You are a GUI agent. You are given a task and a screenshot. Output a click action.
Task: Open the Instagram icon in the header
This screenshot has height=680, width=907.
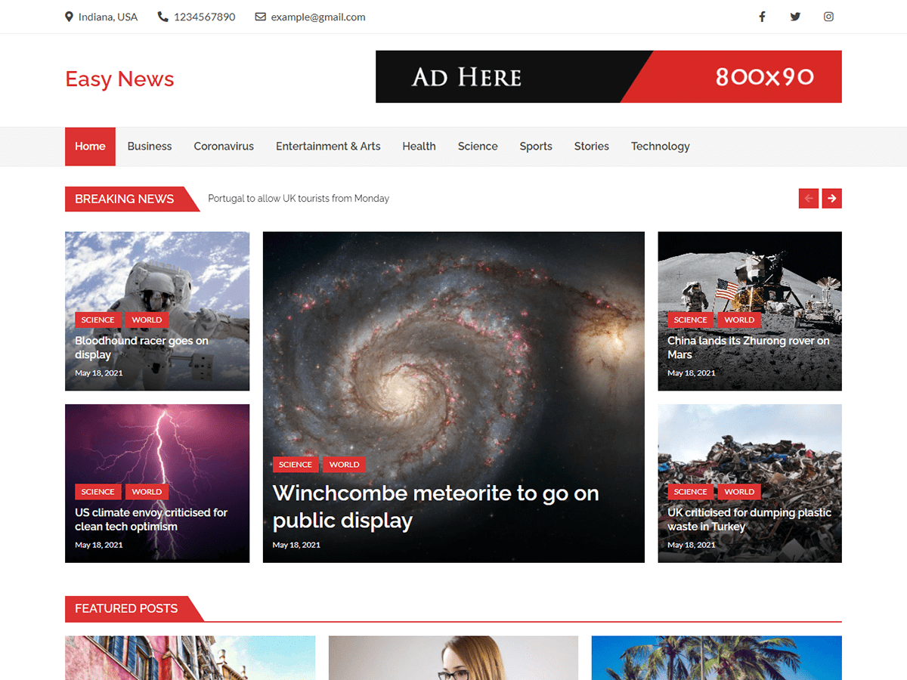tap(828, 16)
